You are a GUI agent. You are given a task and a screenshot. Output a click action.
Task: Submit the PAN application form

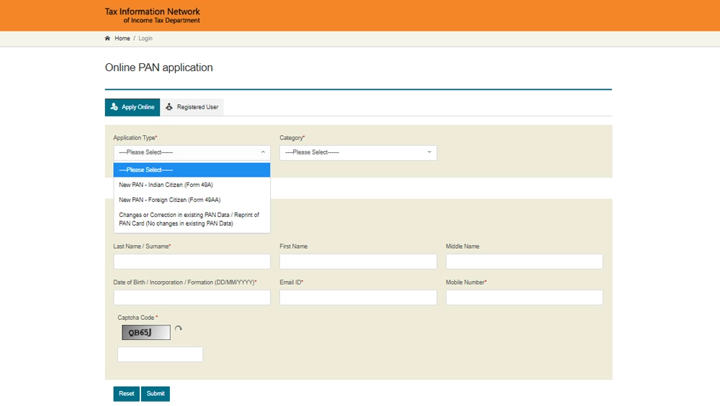click(x=156, y=394)
